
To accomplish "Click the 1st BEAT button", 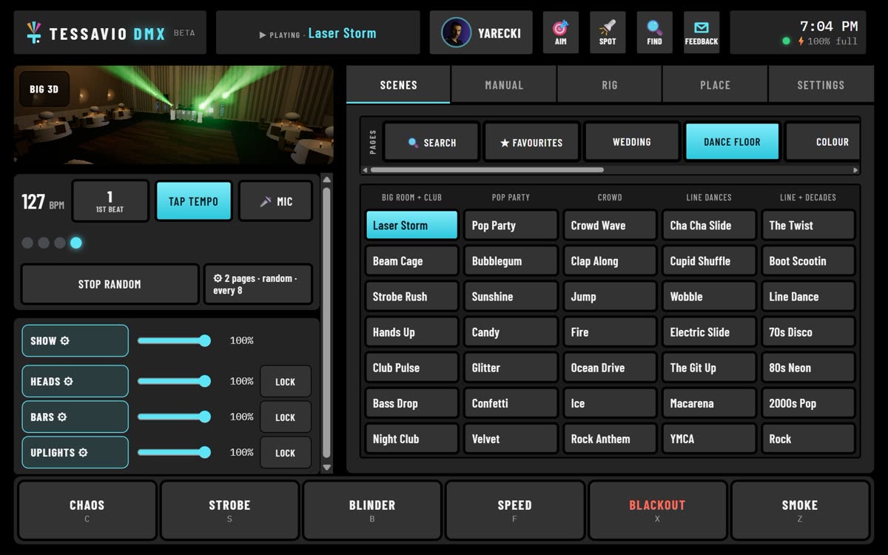I will tap(110, 201).
